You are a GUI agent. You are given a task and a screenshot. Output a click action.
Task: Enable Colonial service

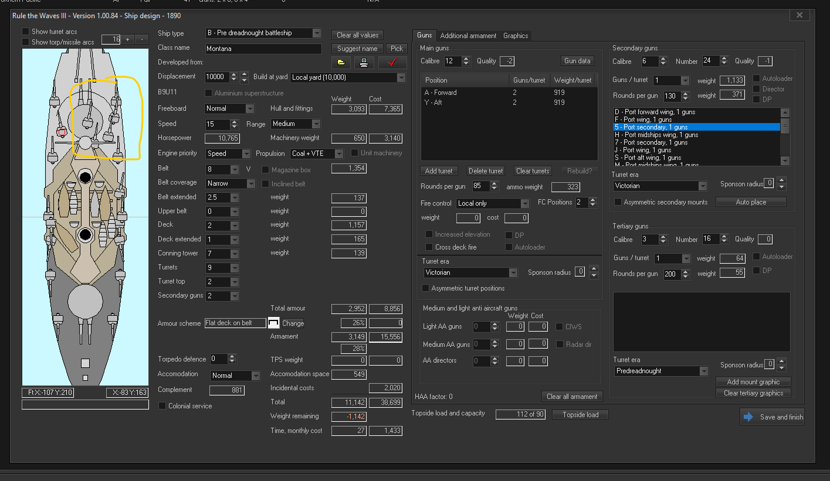coord(162,406)
